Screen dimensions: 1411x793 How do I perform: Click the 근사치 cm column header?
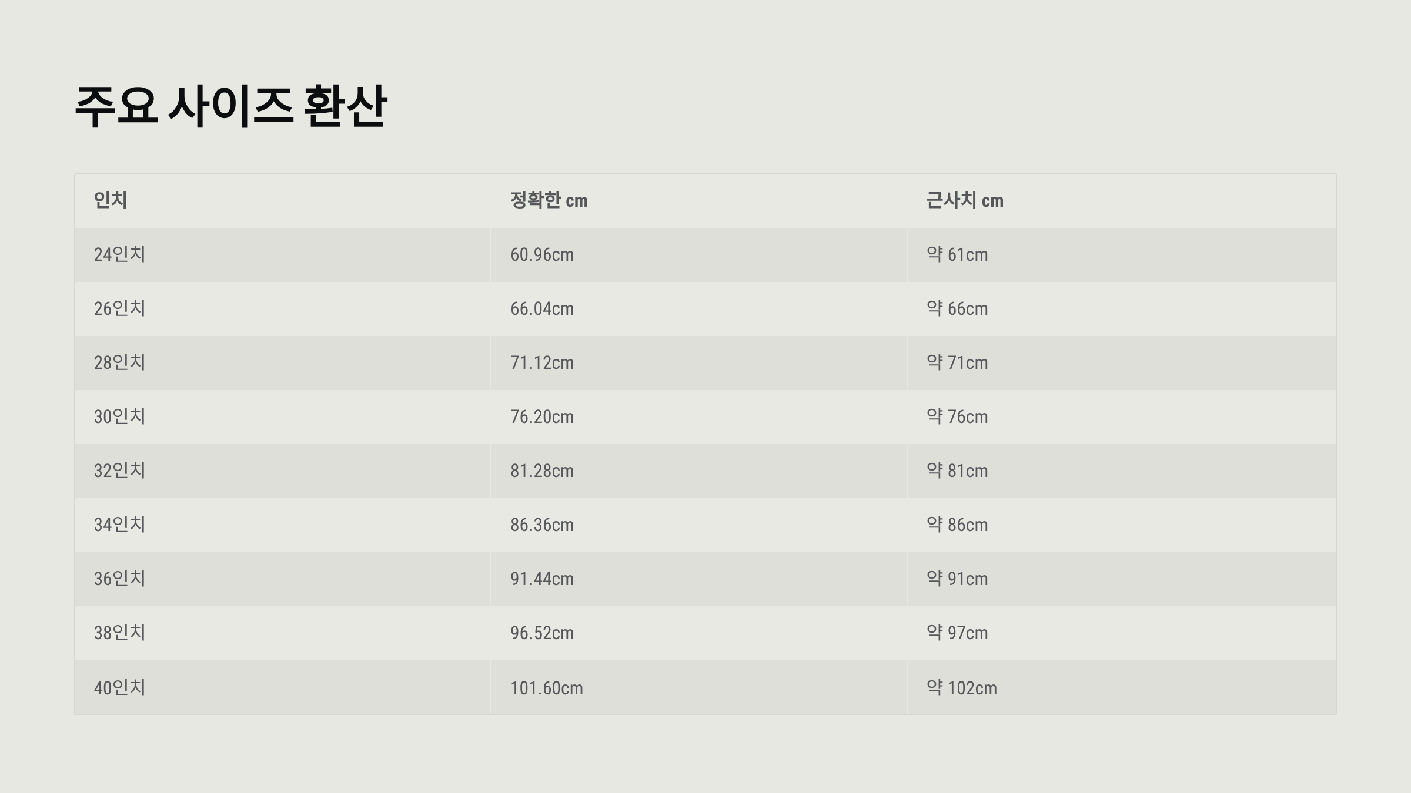pyautogui.click(x=964, y=200)
